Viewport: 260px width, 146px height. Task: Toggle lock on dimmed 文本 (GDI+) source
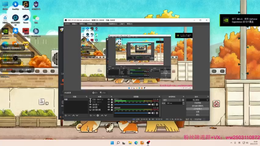pyautogui.click(x=112, y=102)
